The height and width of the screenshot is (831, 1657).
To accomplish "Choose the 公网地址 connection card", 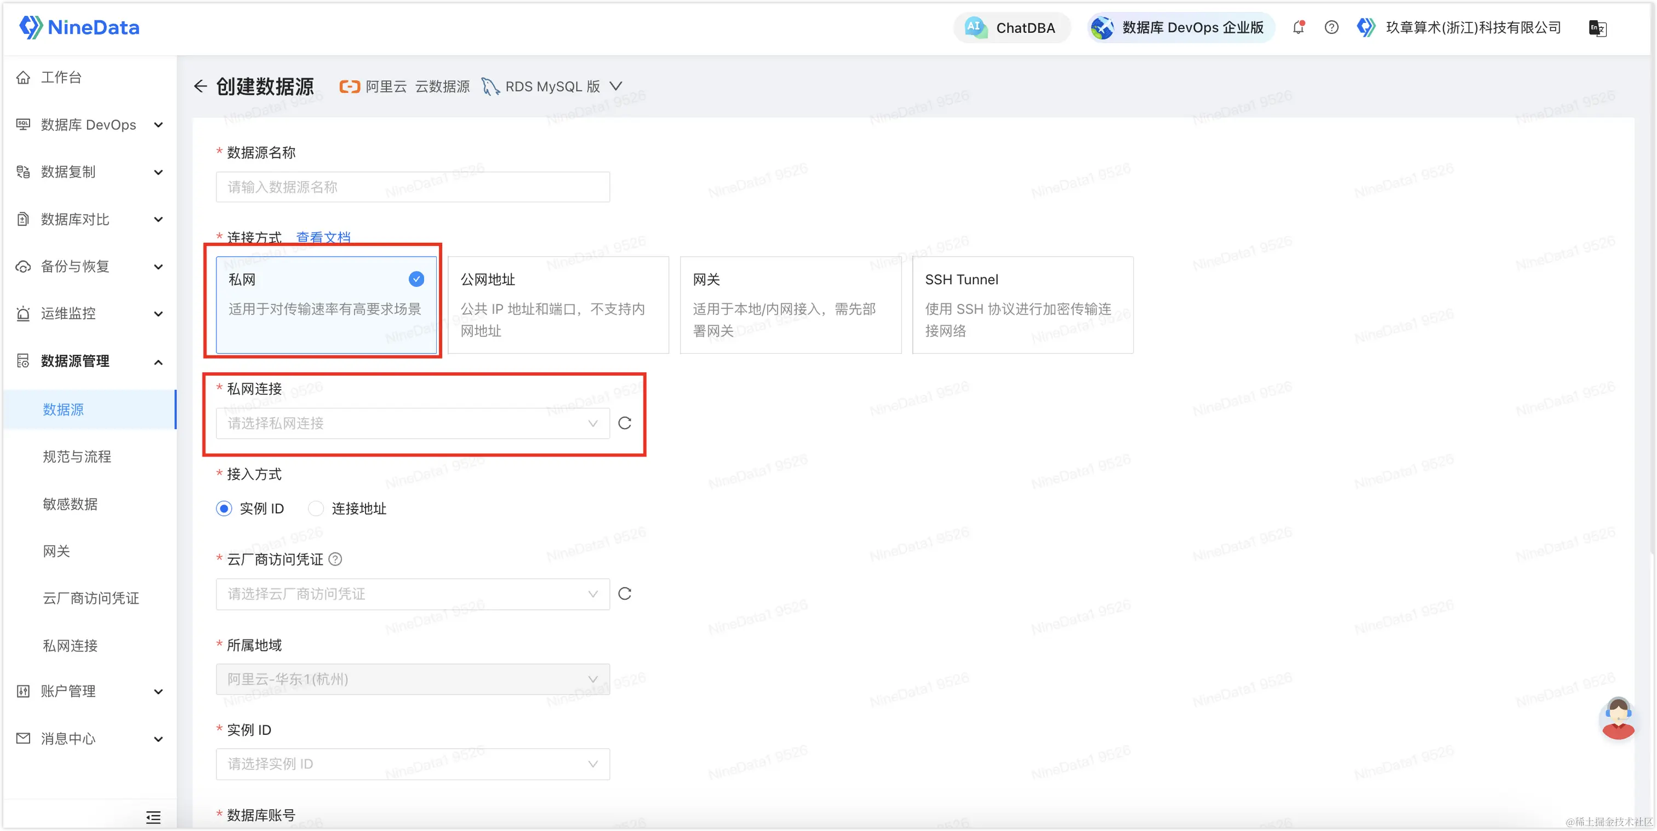I will pyautogui.click(x=558, y=304).
